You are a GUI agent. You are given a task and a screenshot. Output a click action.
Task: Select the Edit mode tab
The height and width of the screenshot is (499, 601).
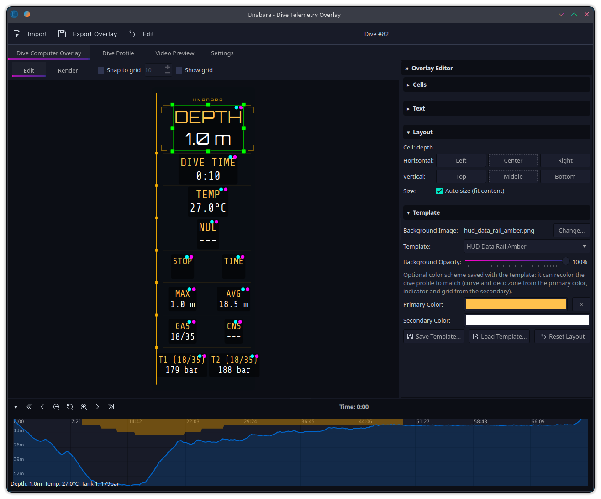[29, 70]
